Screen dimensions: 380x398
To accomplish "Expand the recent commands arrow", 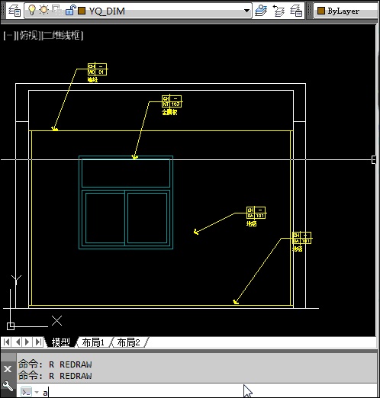I will (x=37, y=392).
